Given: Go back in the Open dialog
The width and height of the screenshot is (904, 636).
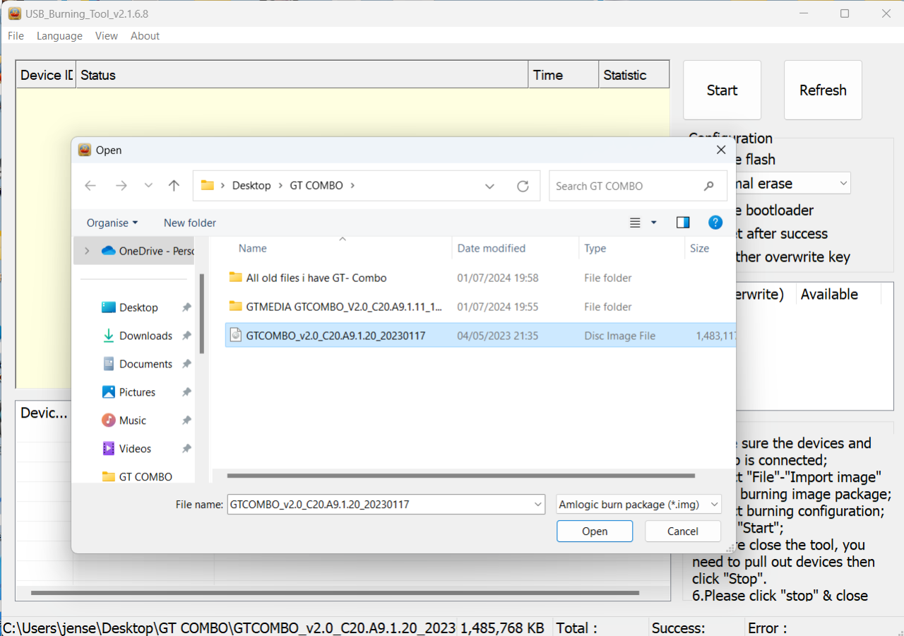Looking at the screenshot, I should pyautogui.click(x=90, y=186).
